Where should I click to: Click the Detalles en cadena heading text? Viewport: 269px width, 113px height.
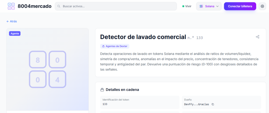point(122,90)
